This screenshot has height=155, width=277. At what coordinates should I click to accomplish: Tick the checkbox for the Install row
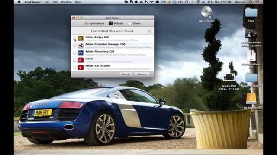[x=74, y=60]
